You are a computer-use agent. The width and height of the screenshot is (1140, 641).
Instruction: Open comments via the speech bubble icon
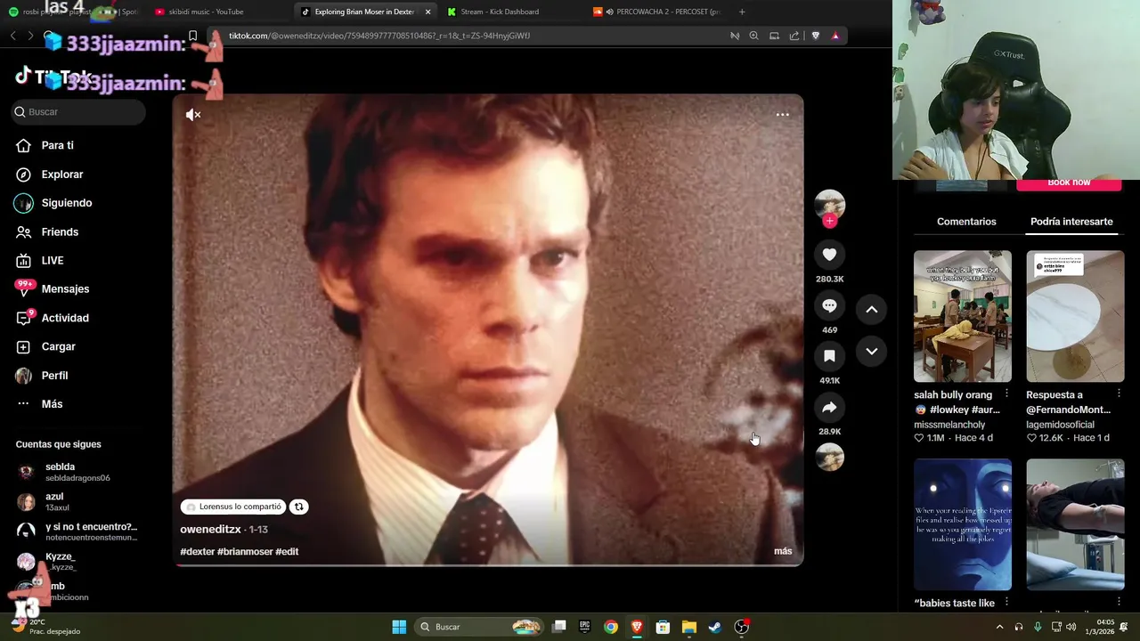pos(829,305)
